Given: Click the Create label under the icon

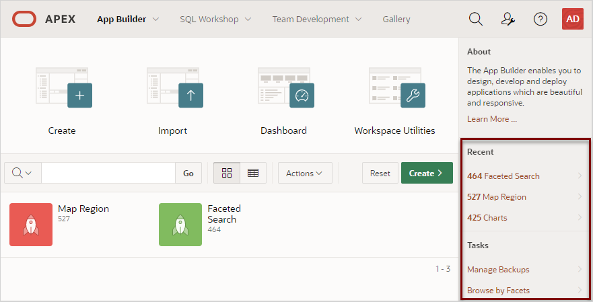Looking at the screenshot, I should tap(62, 130).
